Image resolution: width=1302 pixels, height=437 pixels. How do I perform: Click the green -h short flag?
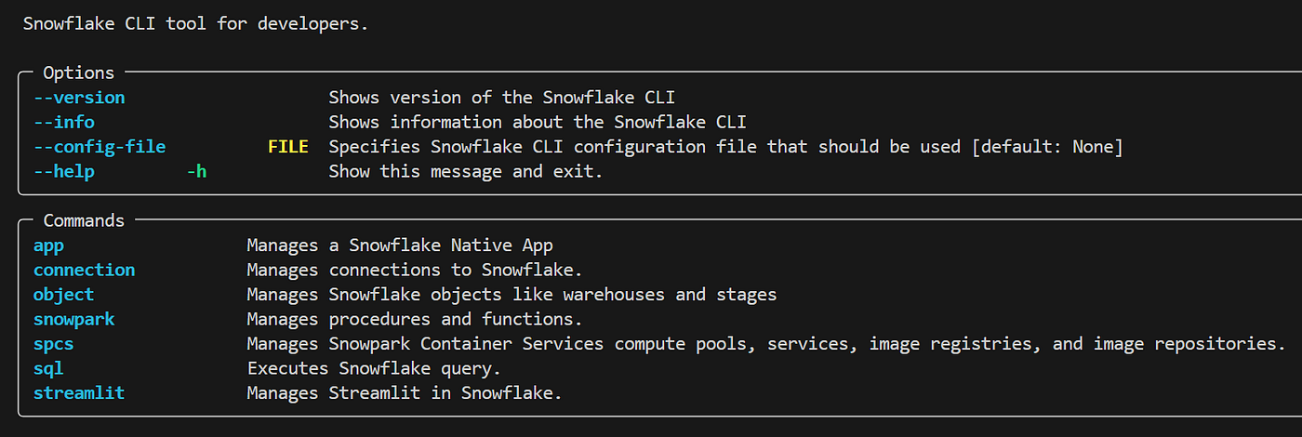[196, 171]
